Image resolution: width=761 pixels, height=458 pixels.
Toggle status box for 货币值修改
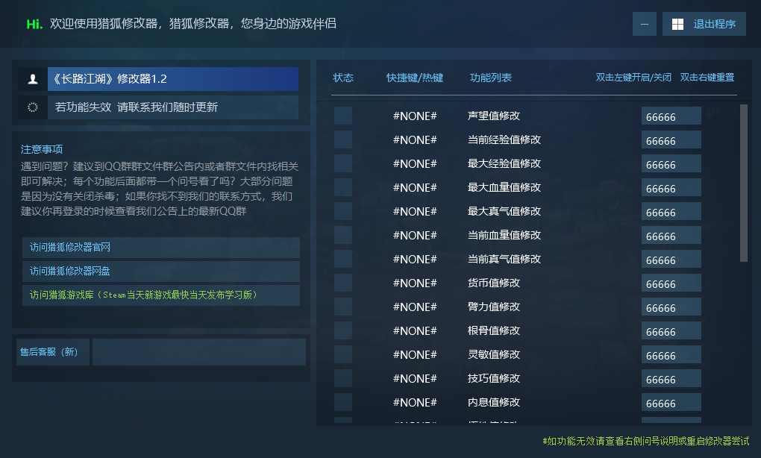pyautogui.click(x=343, y=283)
